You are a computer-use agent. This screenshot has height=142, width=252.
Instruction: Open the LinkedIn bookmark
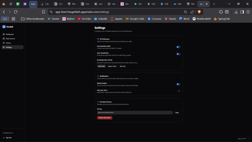[x=101, y=19]
